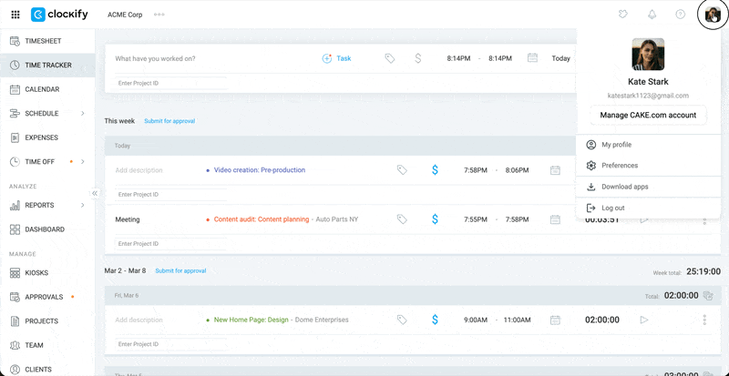Click the 'What have you worked on?' field
The height and width of the screenshot is (376, 729).
coord(210,58)
